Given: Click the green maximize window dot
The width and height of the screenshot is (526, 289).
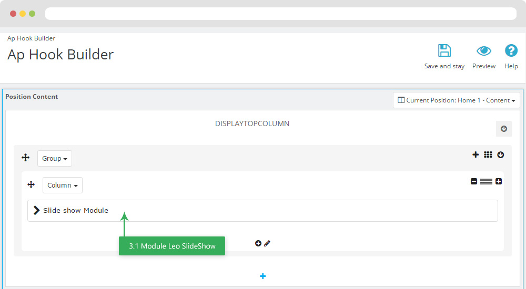Looking at the screenshot, I should click(32, 14).
